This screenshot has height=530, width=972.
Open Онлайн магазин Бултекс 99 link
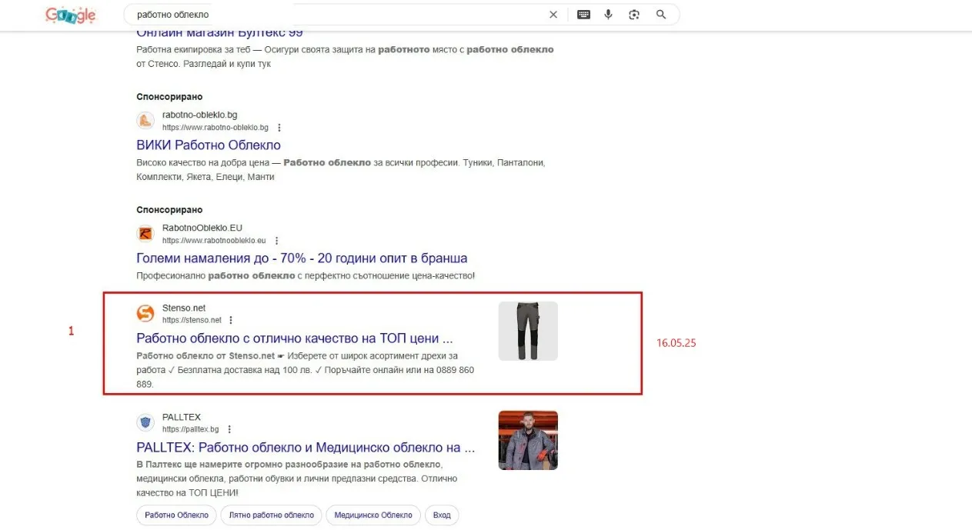(219, 32)
